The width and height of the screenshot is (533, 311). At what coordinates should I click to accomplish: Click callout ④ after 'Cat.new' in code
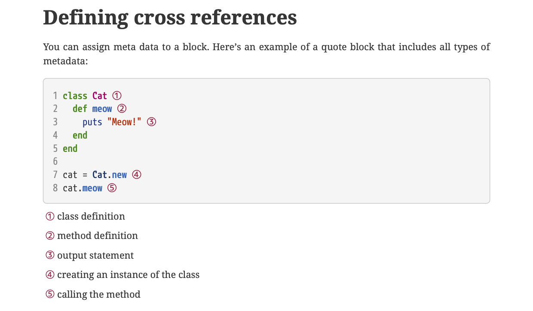click(x=137, y=175)
